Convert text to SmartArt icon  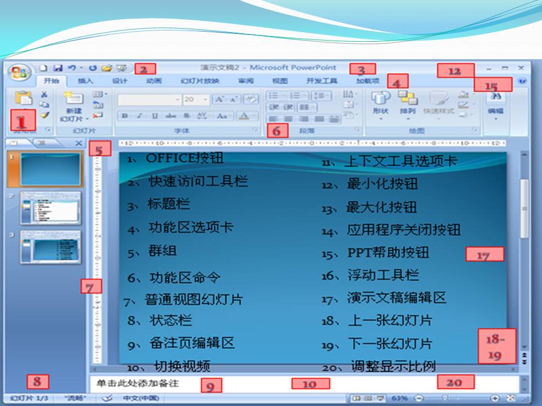(x=350, y=115)
